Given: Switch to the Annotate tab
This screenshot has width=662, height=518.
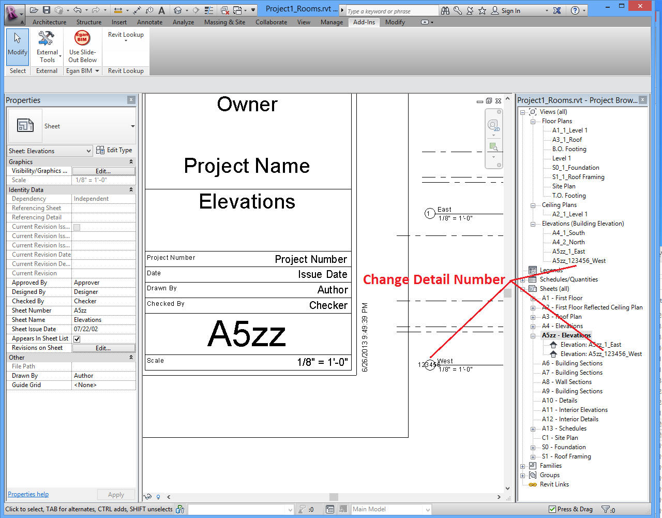Looking at the screenshot, I should point(149,22).
